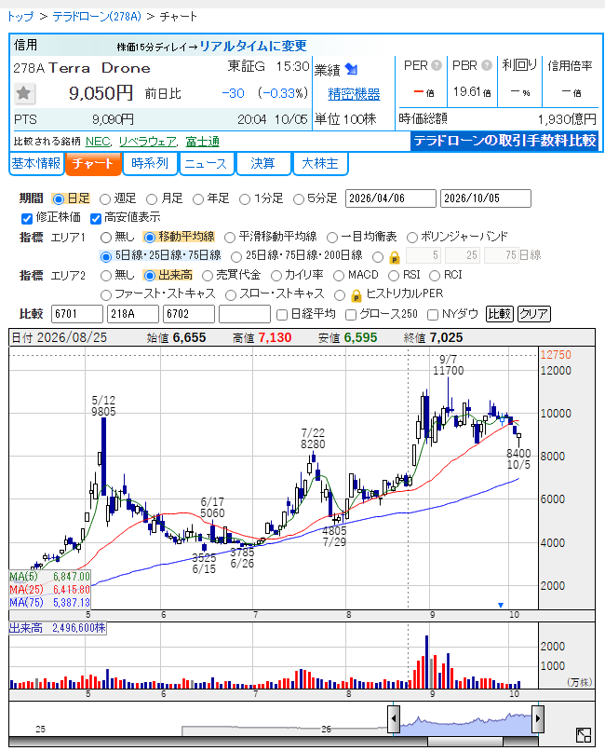Viewport: 605px width, 751px height.
Task: Check the 日経平均 comparison checkbox
Action: [x=282, y=315]
